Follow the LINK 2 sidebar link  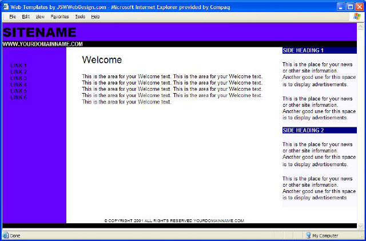[x=18, y=72]
